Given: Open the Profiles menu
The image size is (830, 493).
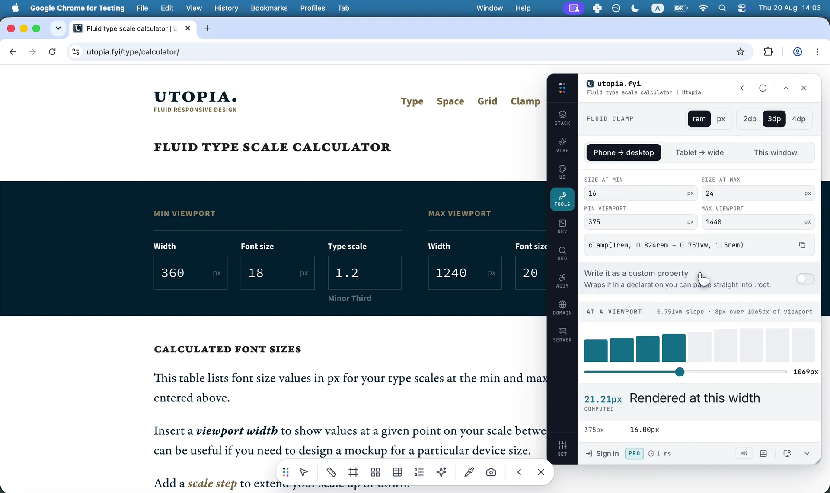Looking at the screenshot, I should pyautogui.click(x=313, y=8).
